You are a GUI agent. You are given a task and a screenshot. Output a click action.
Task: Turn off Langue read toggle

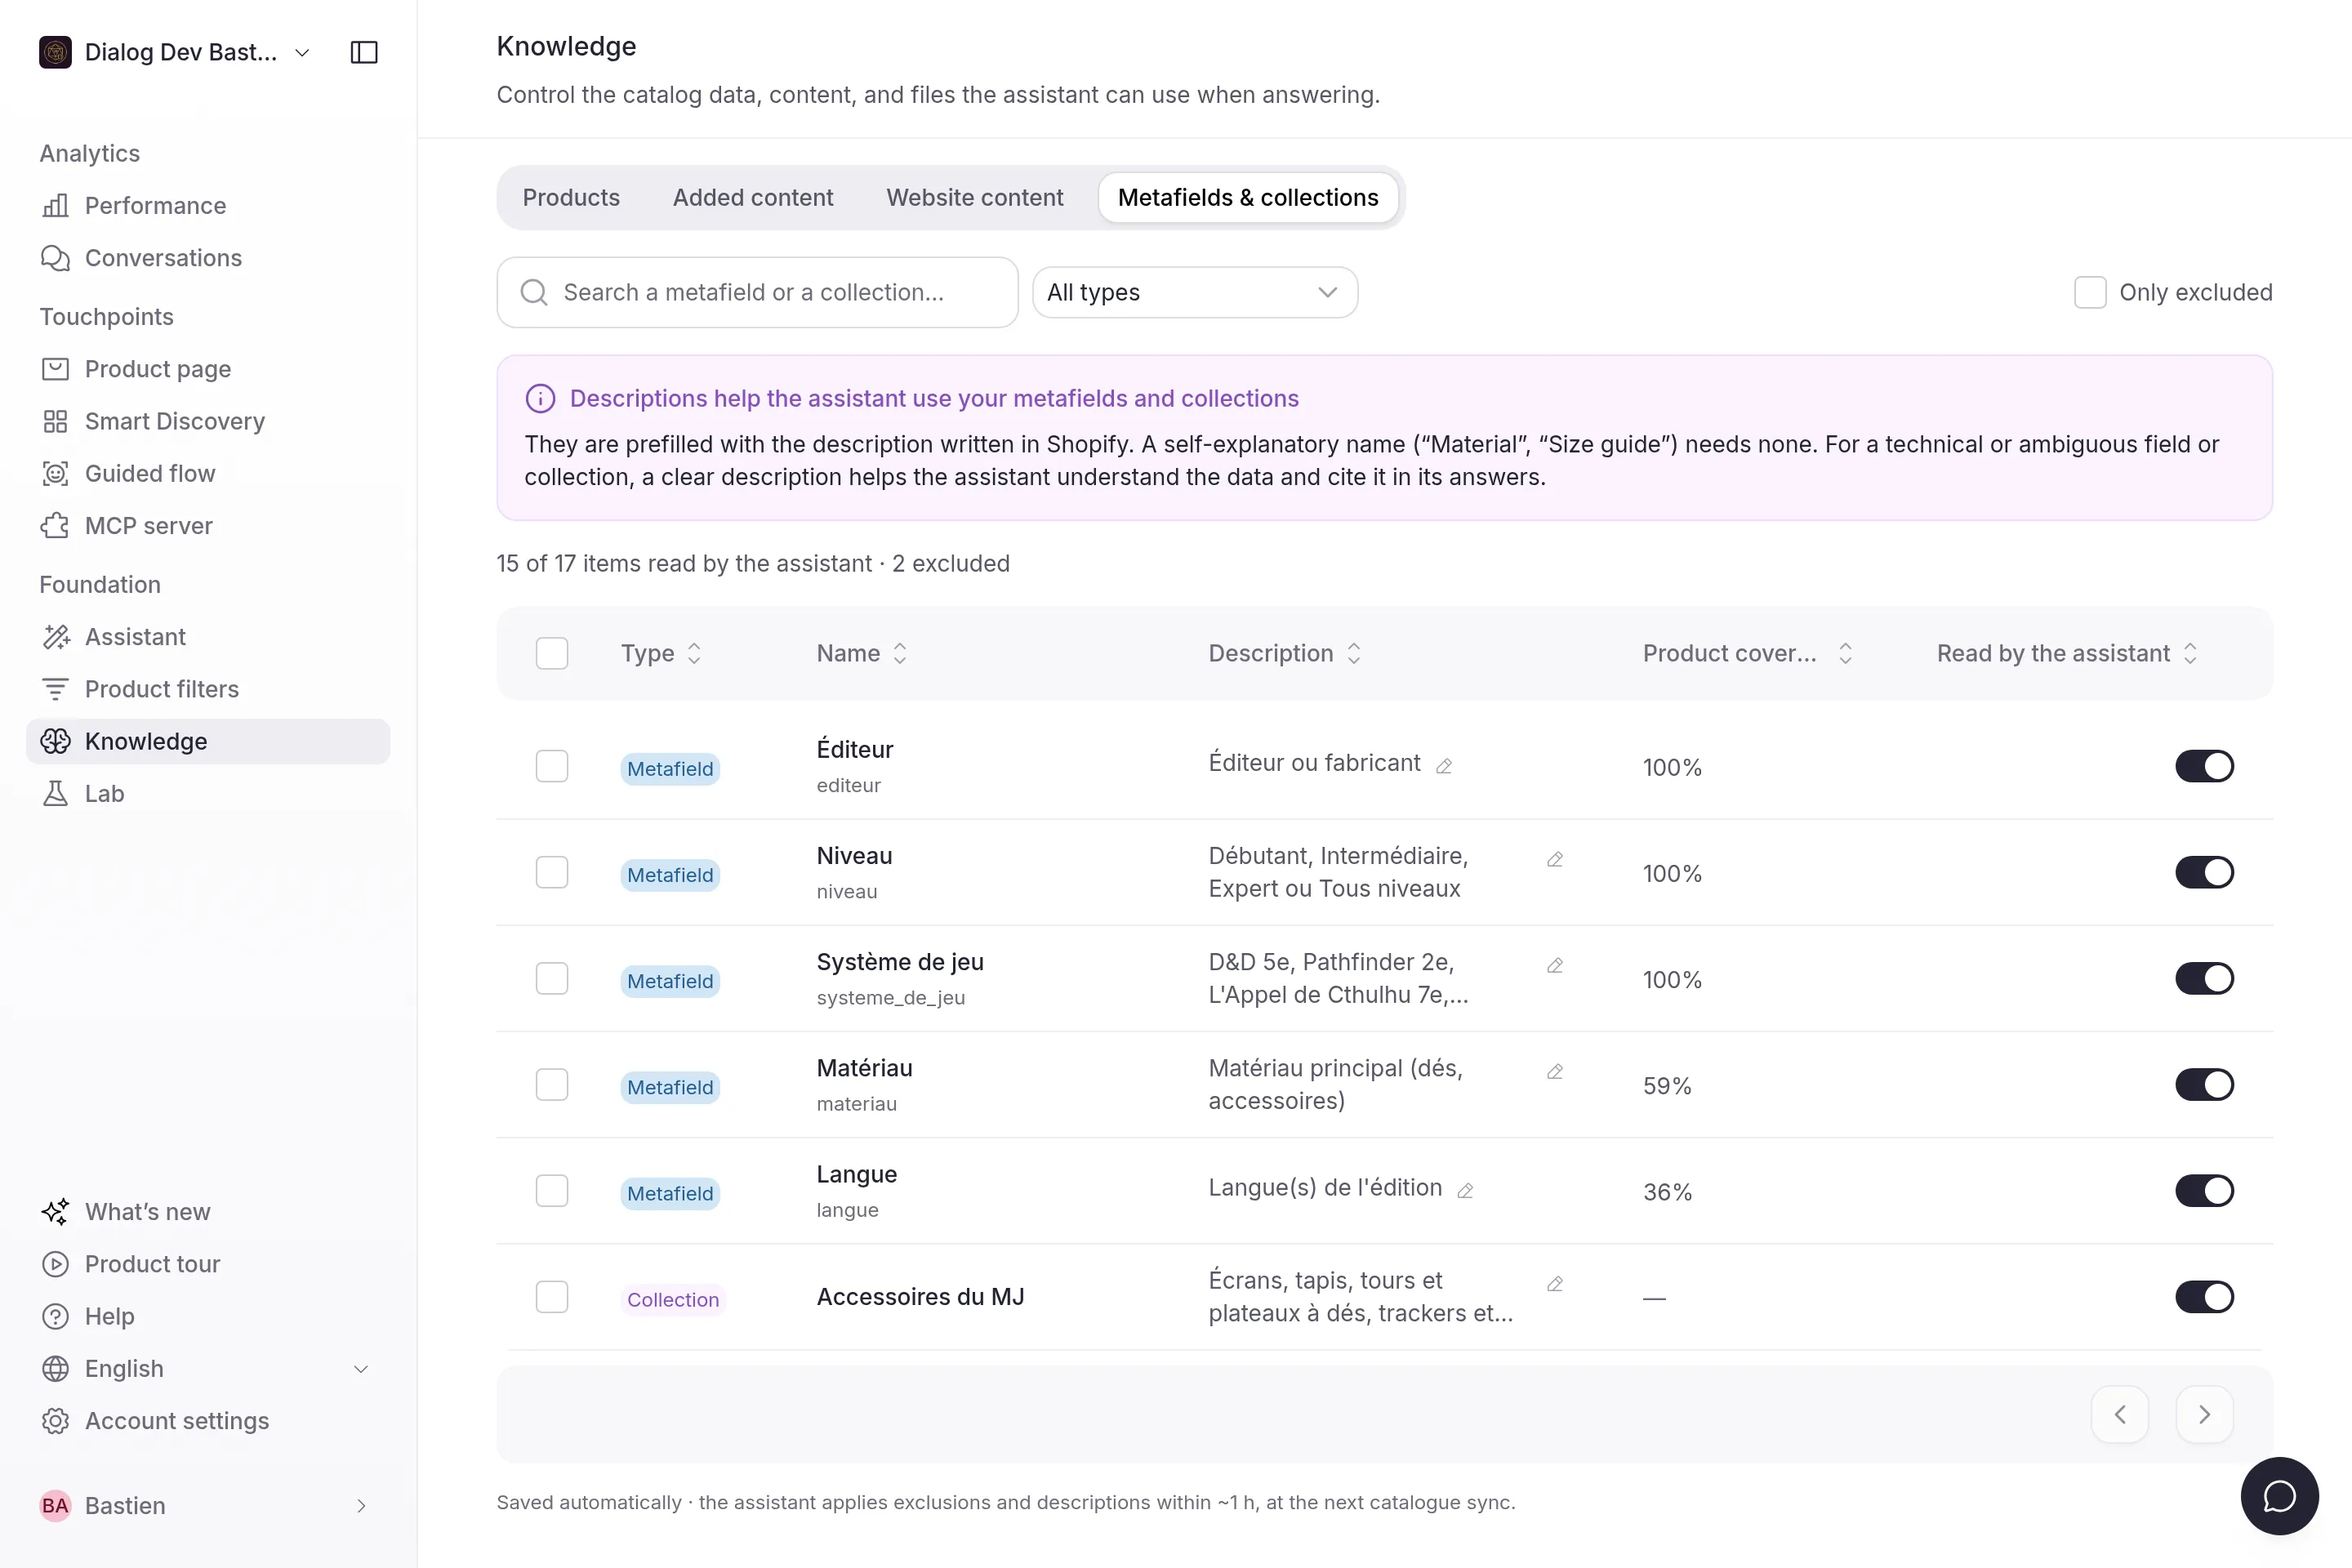click(x=2204, y=1190)
